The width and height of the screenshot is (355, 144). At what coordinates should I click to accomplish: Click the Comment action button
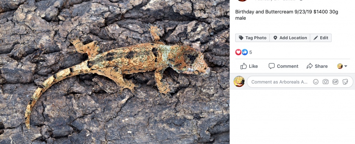click(283, 66)
